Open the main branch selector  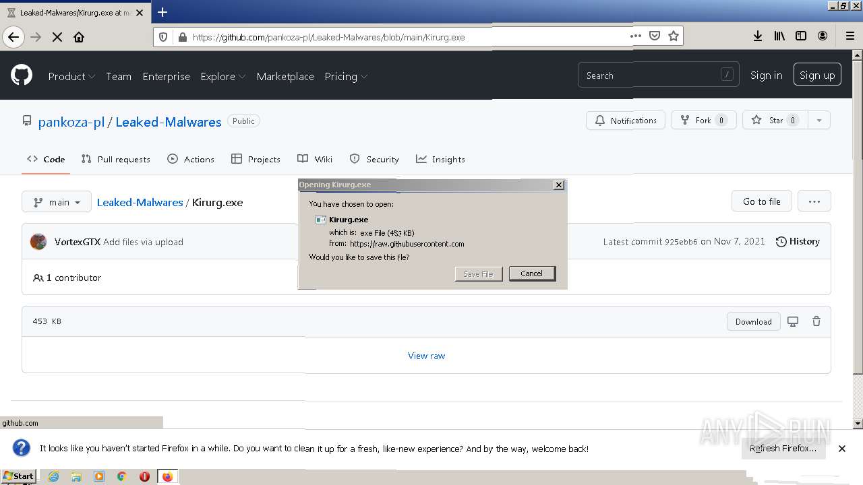(x=57, y=202)
